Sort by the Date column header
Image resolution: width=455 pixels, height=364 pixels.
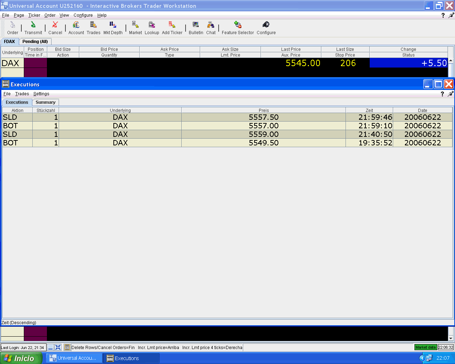tap(423, 110)
